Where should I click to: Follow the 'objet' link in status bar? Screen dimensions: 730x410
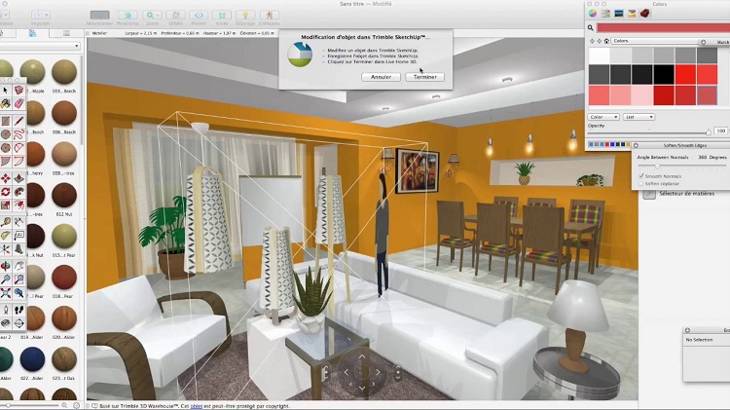(x=197, y=406)
